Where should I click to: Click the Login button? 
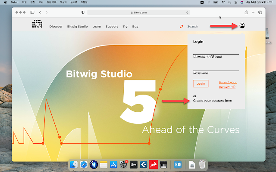201,83
